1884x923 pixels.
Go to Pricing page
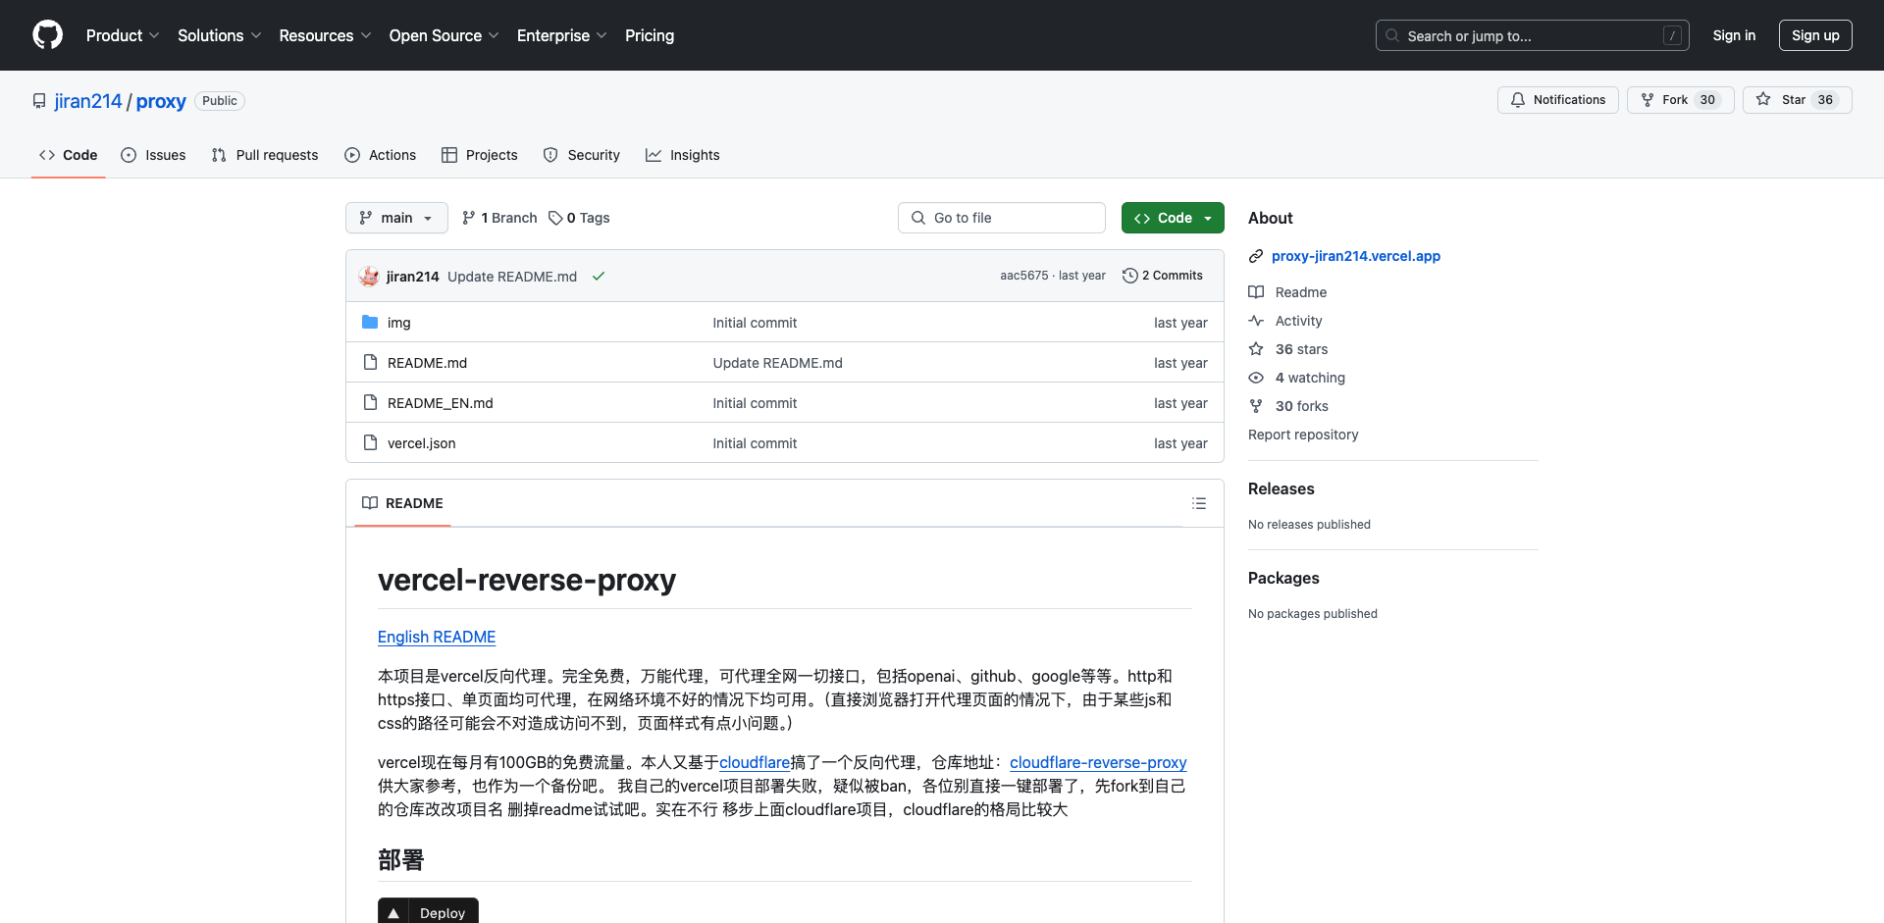pos(650,35)
